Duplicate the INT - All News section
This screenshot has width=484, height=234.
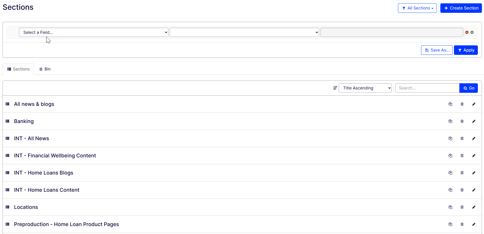click(x=450, y=138)
